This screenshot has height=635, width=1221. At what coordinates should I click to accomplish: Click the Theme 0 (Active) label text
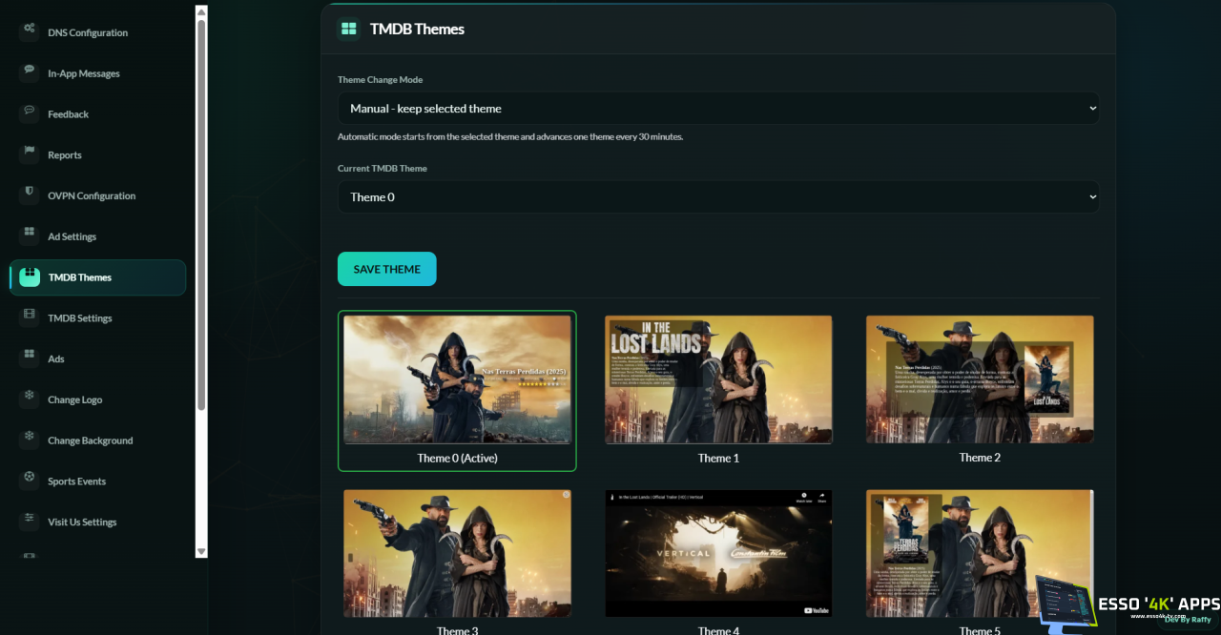[457, 459]
